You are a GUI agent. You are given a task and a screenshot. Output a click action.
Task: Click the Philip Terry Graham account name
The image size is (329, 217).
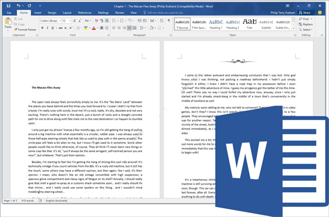point(283,12)
